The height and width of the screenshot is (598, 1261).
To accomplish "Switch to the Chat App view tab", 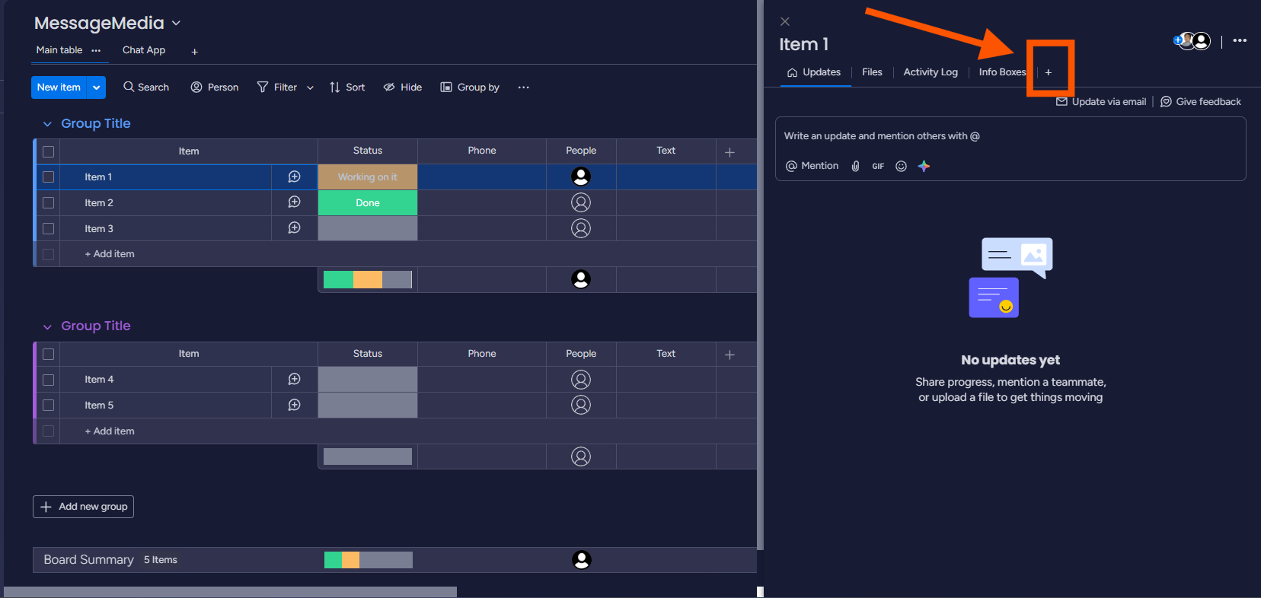I will (x=144, y=50).
